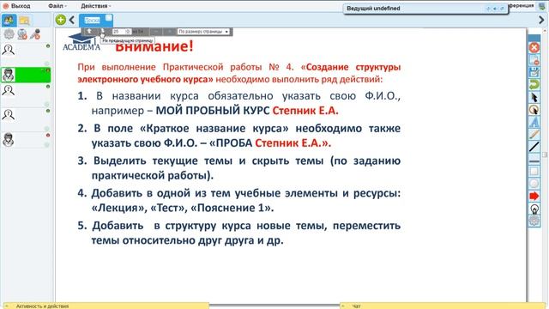Select the blue letter A text tool
The height and width of the screenshot is (309, 549).
coord(534,122)
